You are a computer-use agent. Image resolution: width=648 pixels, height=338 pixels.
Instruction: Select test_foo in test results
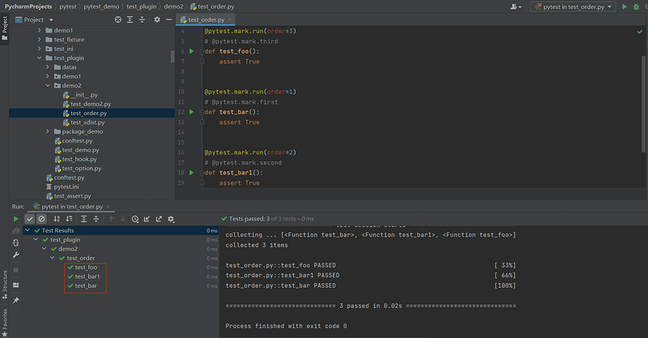coord(86,267)
